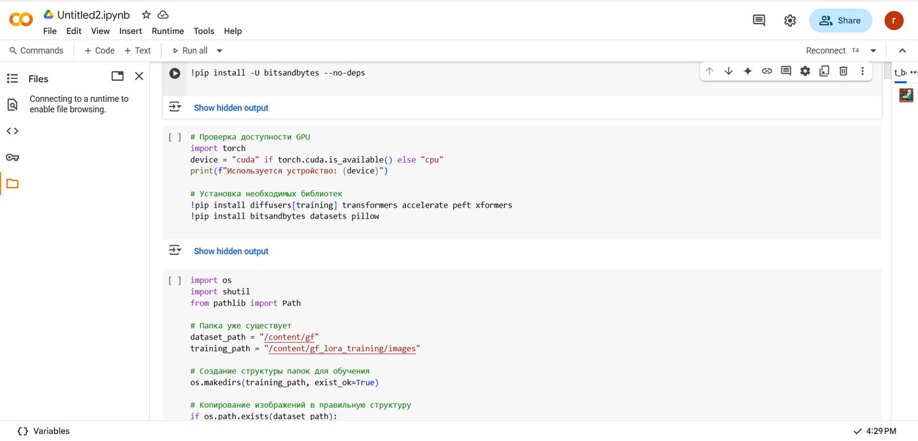Star the Untitled2.ipynb notebook
This screenshot has height=441, width=918.
(x=146, y=15)
